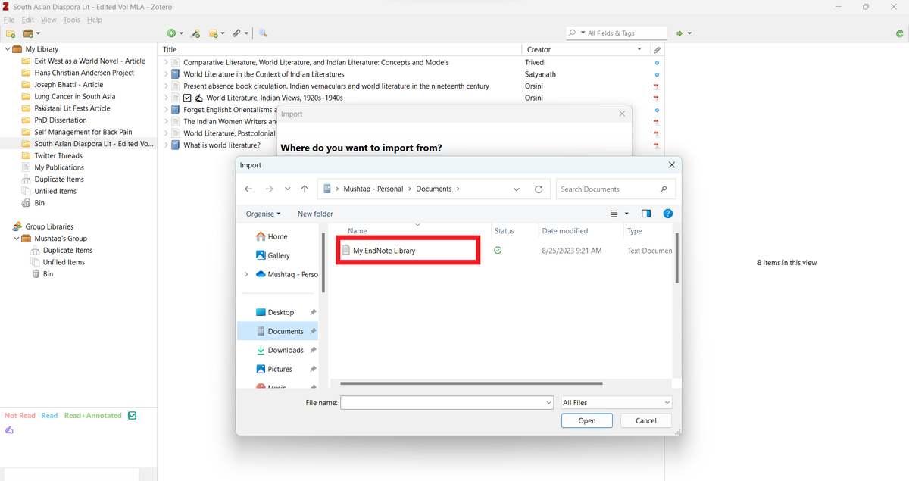
Task: Expand the What is world literature? row
Action: [x=167, y=145]
